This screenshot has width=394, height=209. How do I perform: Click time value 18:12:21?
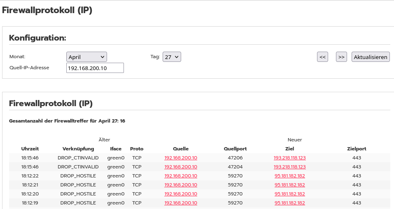point(30,185)
